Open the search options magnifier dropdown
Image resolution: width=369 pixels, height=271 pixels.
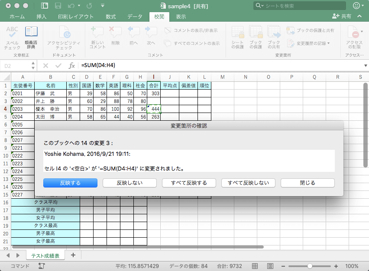pos(259,6)
